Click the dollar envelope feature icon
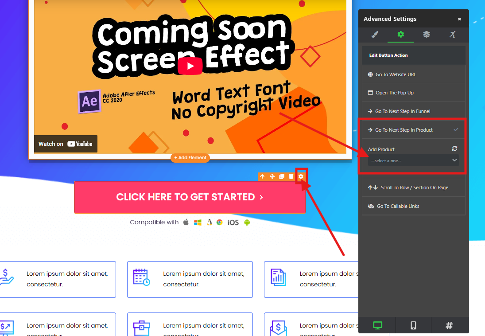The height and width of the screenshot is (336, 485). [279, 328]
